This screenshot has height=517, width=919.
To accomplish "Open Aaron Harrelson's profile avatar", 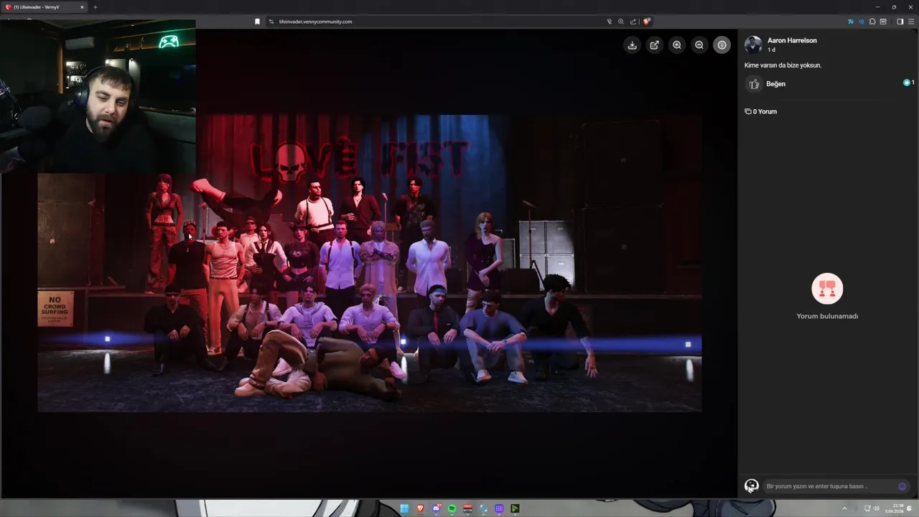I will pos(753,45).
